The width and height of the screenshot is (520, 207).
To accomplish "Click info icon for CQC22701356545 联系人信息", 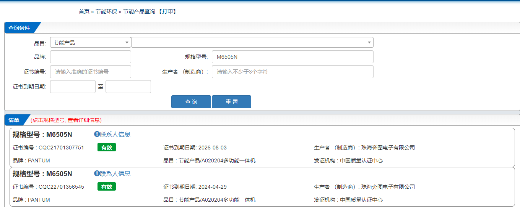I will tap(97, 173).
